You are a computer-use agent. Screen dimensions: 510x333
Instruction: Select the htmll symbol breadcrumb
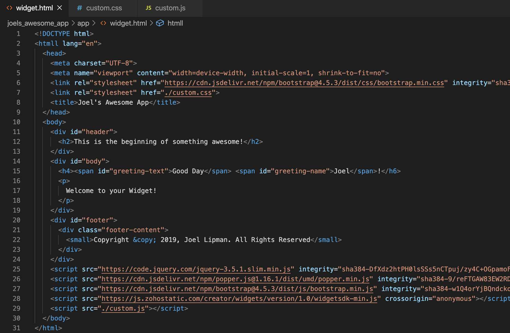(x=175, y=23)
